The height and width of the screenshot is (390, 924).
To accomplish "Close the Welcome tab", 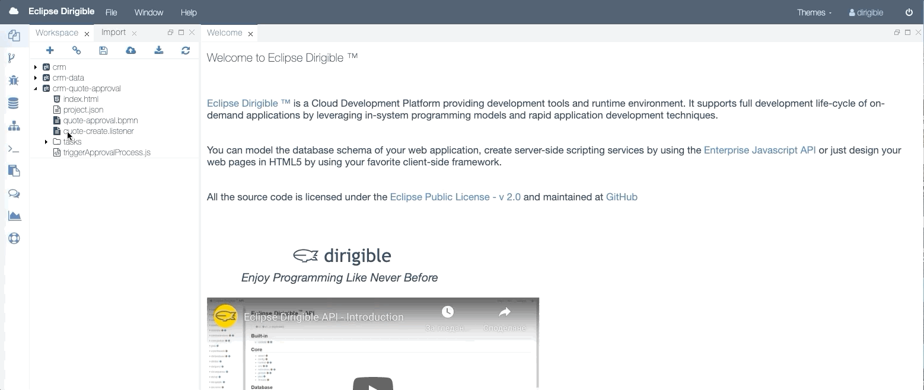I will tap(250, 34).
